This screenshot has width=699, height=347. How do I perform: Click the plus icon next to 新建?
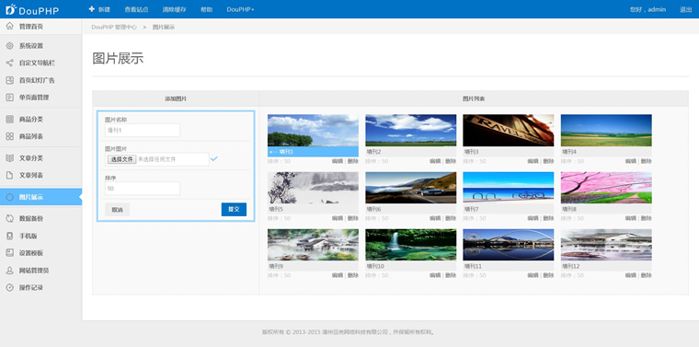pyautogui.click(x=92, y=9)
